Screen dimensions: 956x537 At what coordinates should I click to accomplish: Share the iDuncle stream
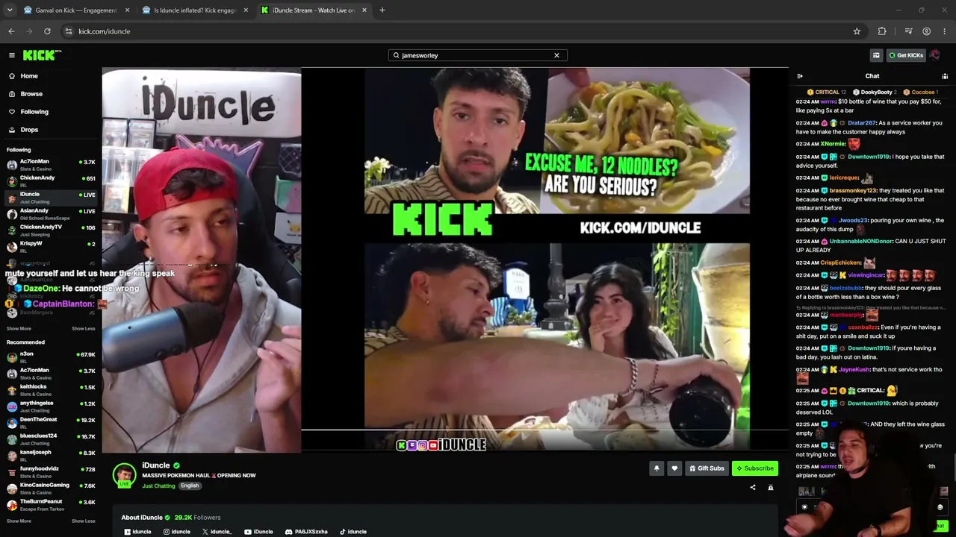click(753, 488)
